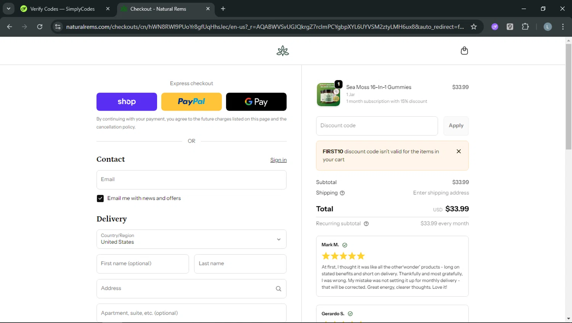Click the 1 month subscription discount text

pos(387,101)
